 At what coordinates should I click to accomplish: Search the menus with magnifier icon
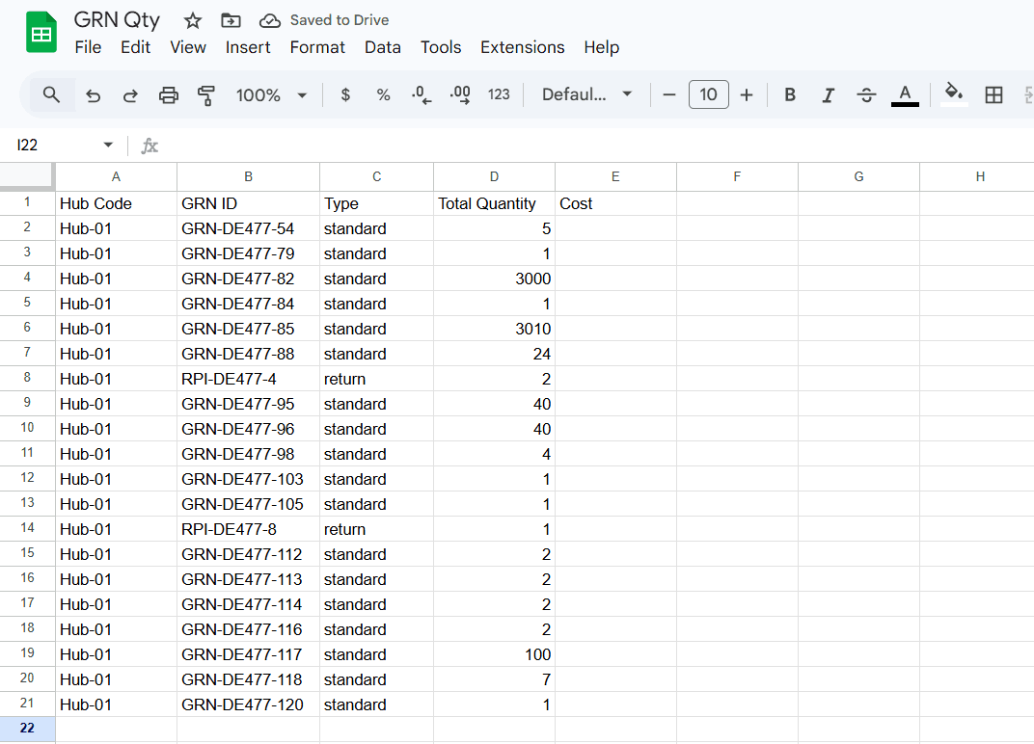click(52, 94)
